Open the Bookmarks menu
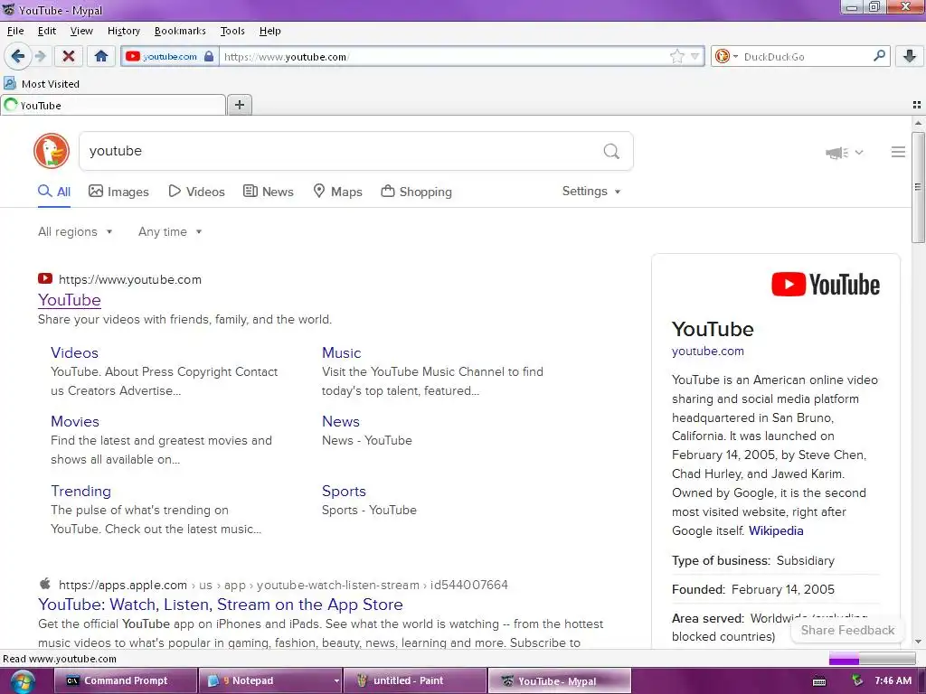The width and height of the screenshot is (926, 694). 180,31
